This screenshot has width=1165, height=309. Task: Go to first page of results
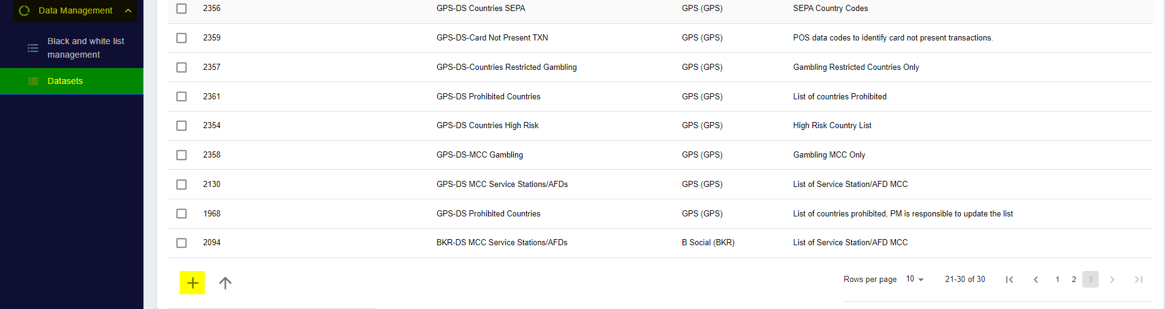tap(1009, 280)
